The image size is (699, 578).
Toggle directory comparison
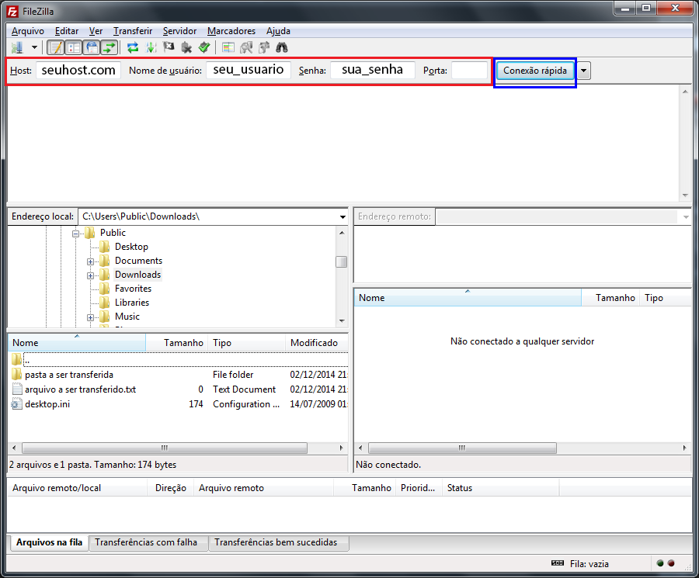click(x=246, y=47)
